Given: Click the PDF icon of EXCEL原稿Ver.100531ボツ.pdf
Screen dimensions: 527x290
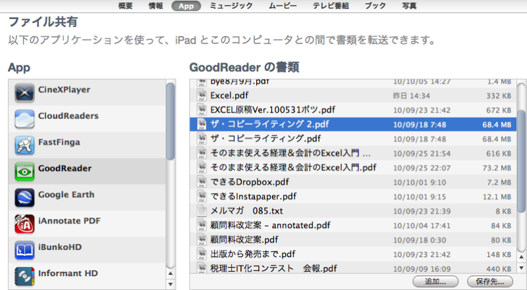Looking at the screenshot, I should coord(202,110).
